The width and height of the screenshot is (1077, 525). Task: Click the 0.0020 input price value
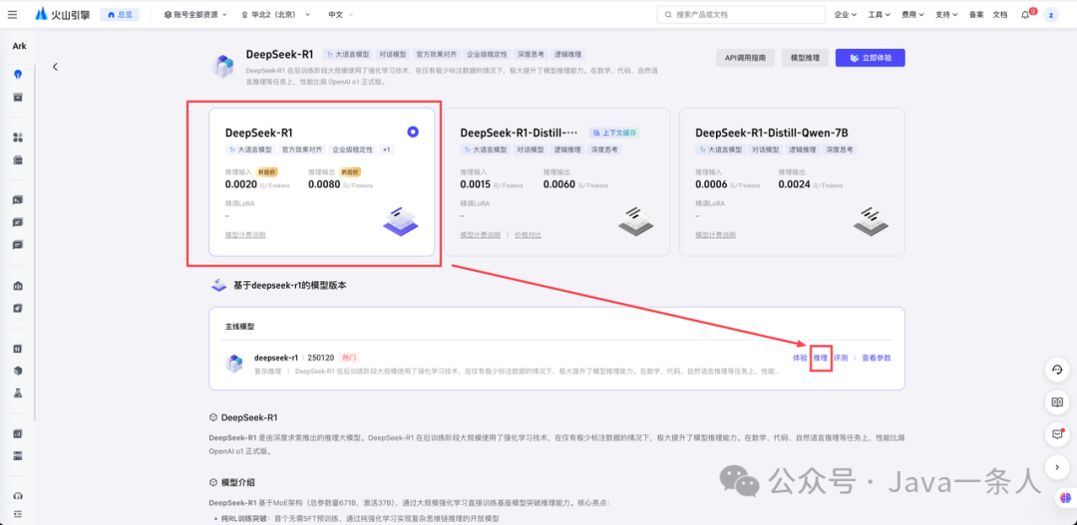tap(241, 184)
